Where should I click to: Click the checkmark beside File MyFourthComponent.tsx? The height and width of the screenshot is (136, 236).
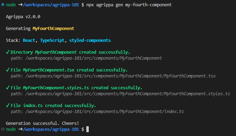tap(8, 70)
